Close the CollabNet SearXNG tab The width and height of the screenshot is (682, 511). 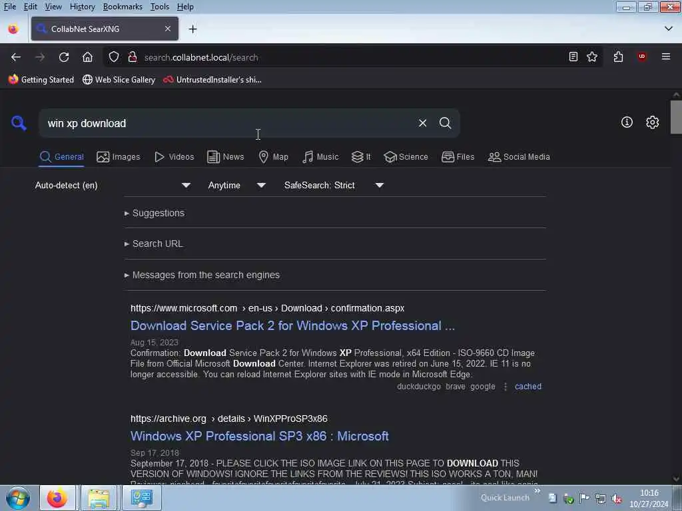[x=168, y=29]
